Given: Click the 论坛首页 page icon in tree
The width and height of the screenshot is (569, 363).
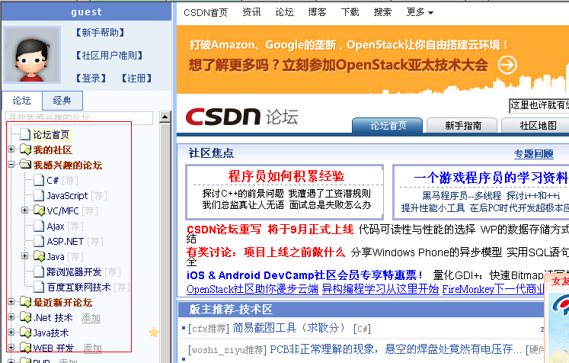Looking at the screenshot, I should (25, 134).
